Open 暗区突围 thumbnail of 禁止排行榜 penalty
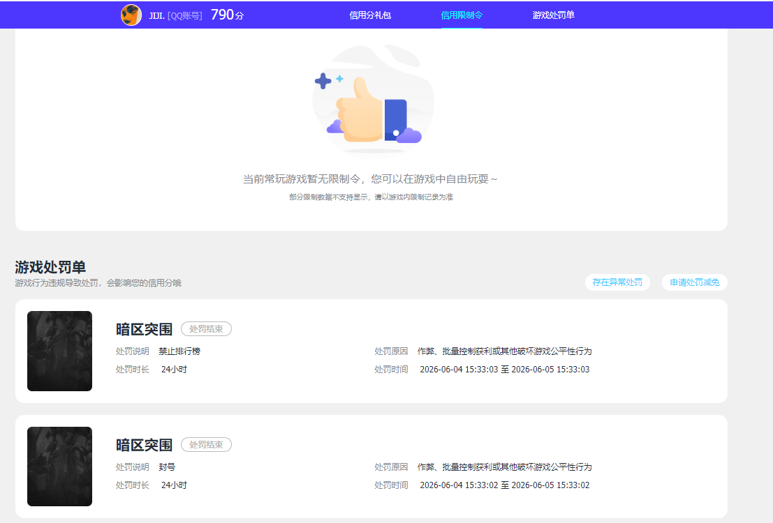The height and width of the screenshot is (523, 773). tap(59, 351)
